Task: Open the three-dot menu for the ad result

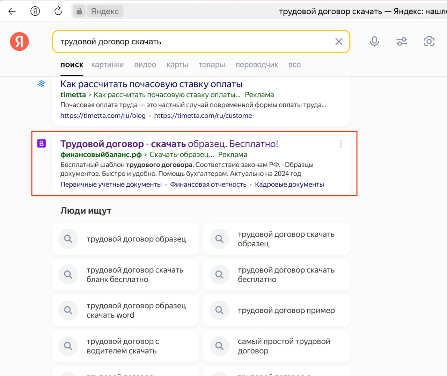Action: [341, 144]
